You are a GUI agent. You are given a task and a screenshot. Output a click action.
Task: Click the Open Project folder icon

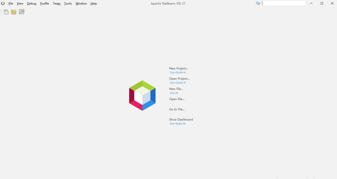pyautogui.click(x=22, y=12)
